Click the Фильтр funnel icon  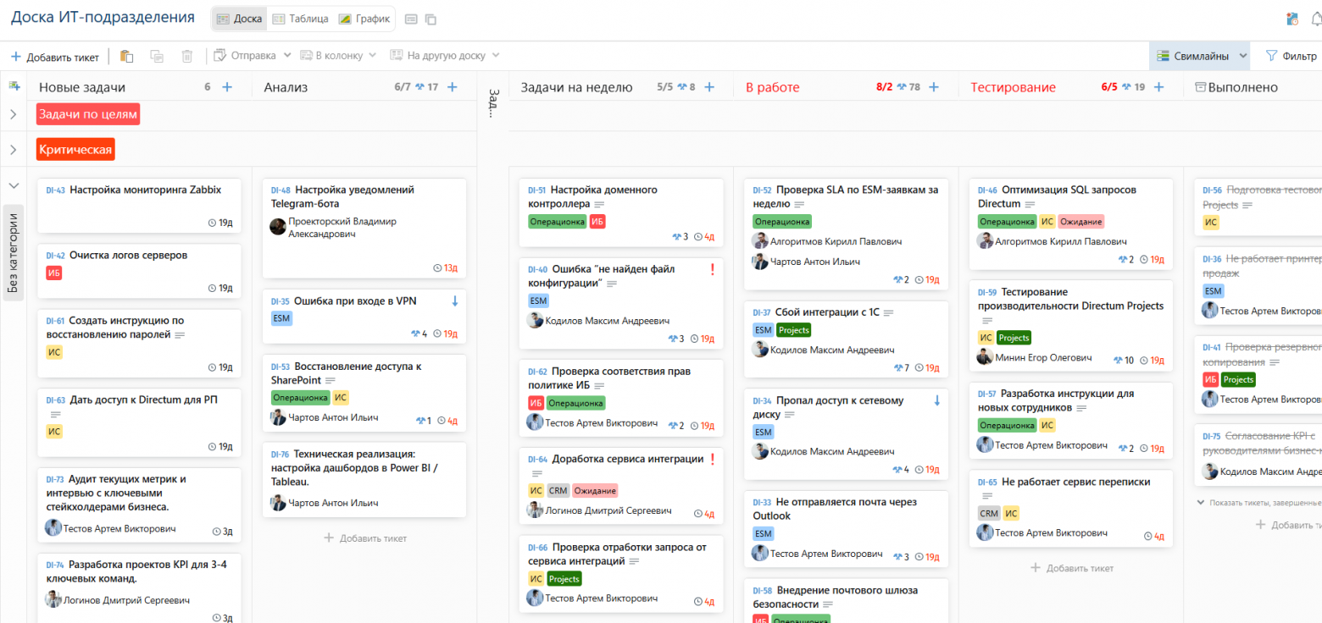coord(1271,56)
